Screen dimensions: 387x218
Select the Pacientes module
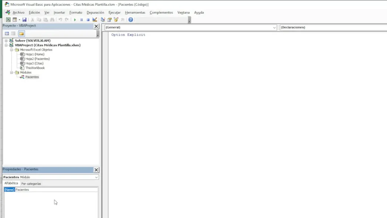32,77
